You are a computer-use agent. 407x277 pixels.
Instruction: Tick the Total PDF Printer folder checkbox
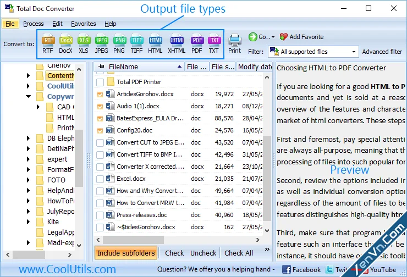pos(100,82)
